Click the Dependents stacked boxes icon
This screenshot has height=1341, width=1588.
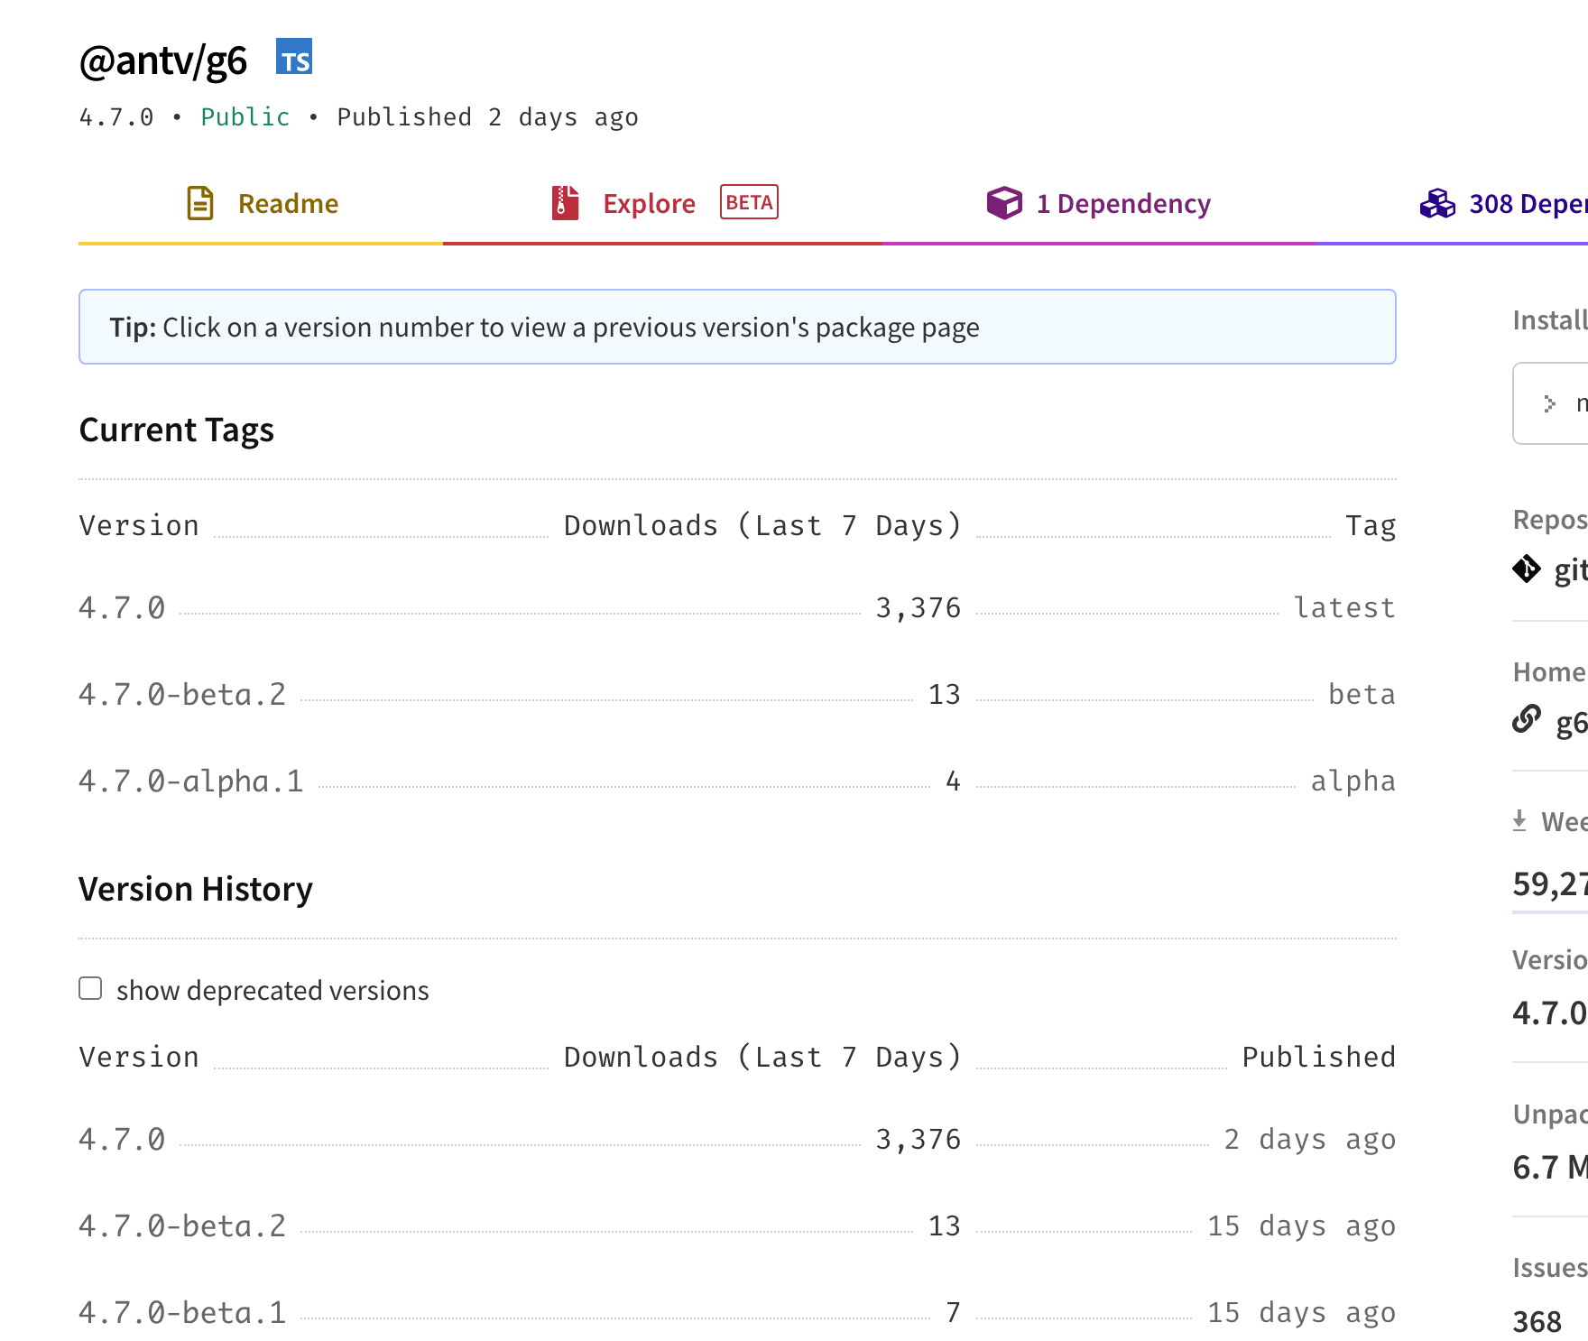click(x=1437, y=204)
